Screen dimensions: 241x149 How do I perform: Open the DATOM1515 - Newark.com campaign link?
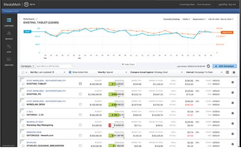40,136
